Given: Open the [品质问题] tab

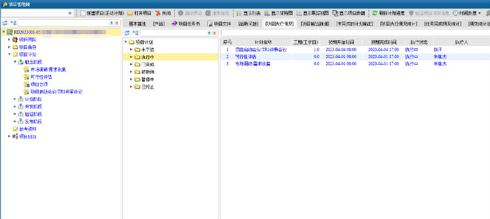Looking at the screenshot, I should (x=248, y=24).
